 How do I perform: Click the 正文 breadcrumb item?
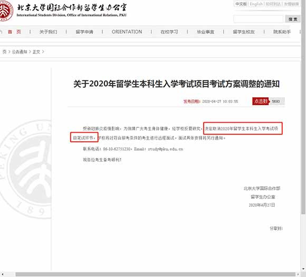click(36, 52)
